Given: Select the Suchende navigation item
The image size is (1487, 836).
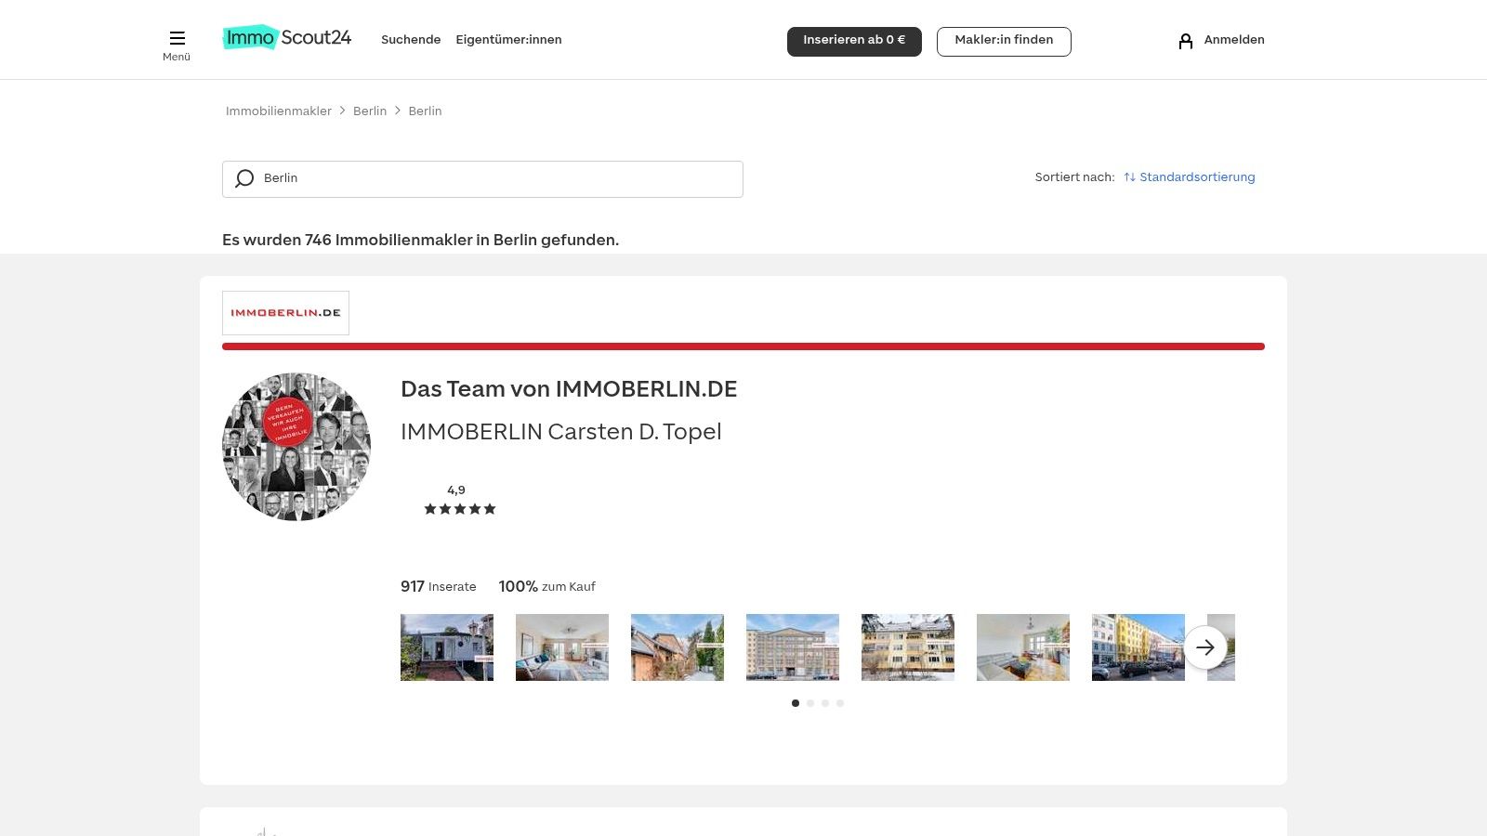Looking at the screenshot, I should click(x=410, y=40).
